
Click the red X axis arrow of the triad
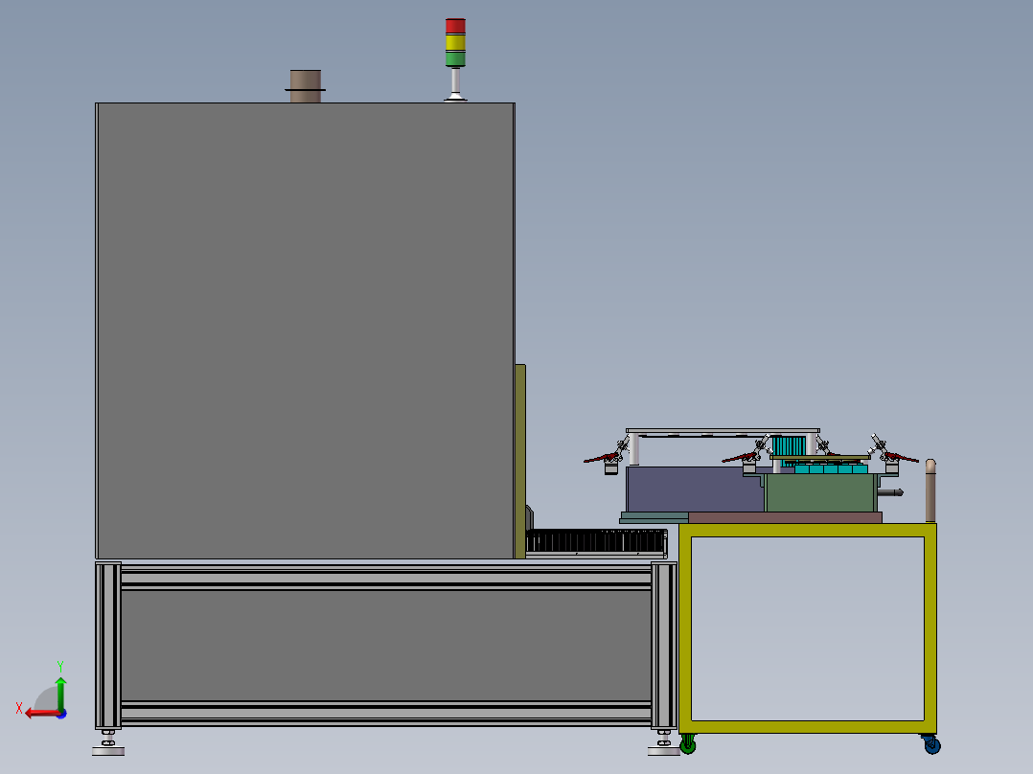[41, 713]
